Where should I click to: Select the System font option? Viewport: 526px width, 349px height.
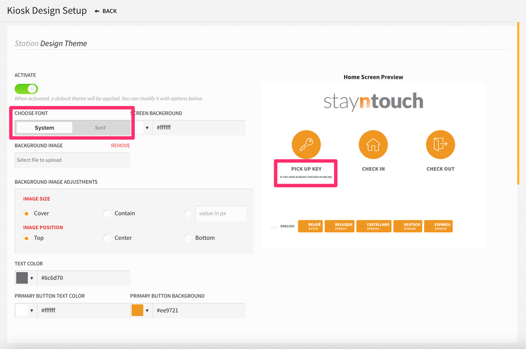point(44,128)
